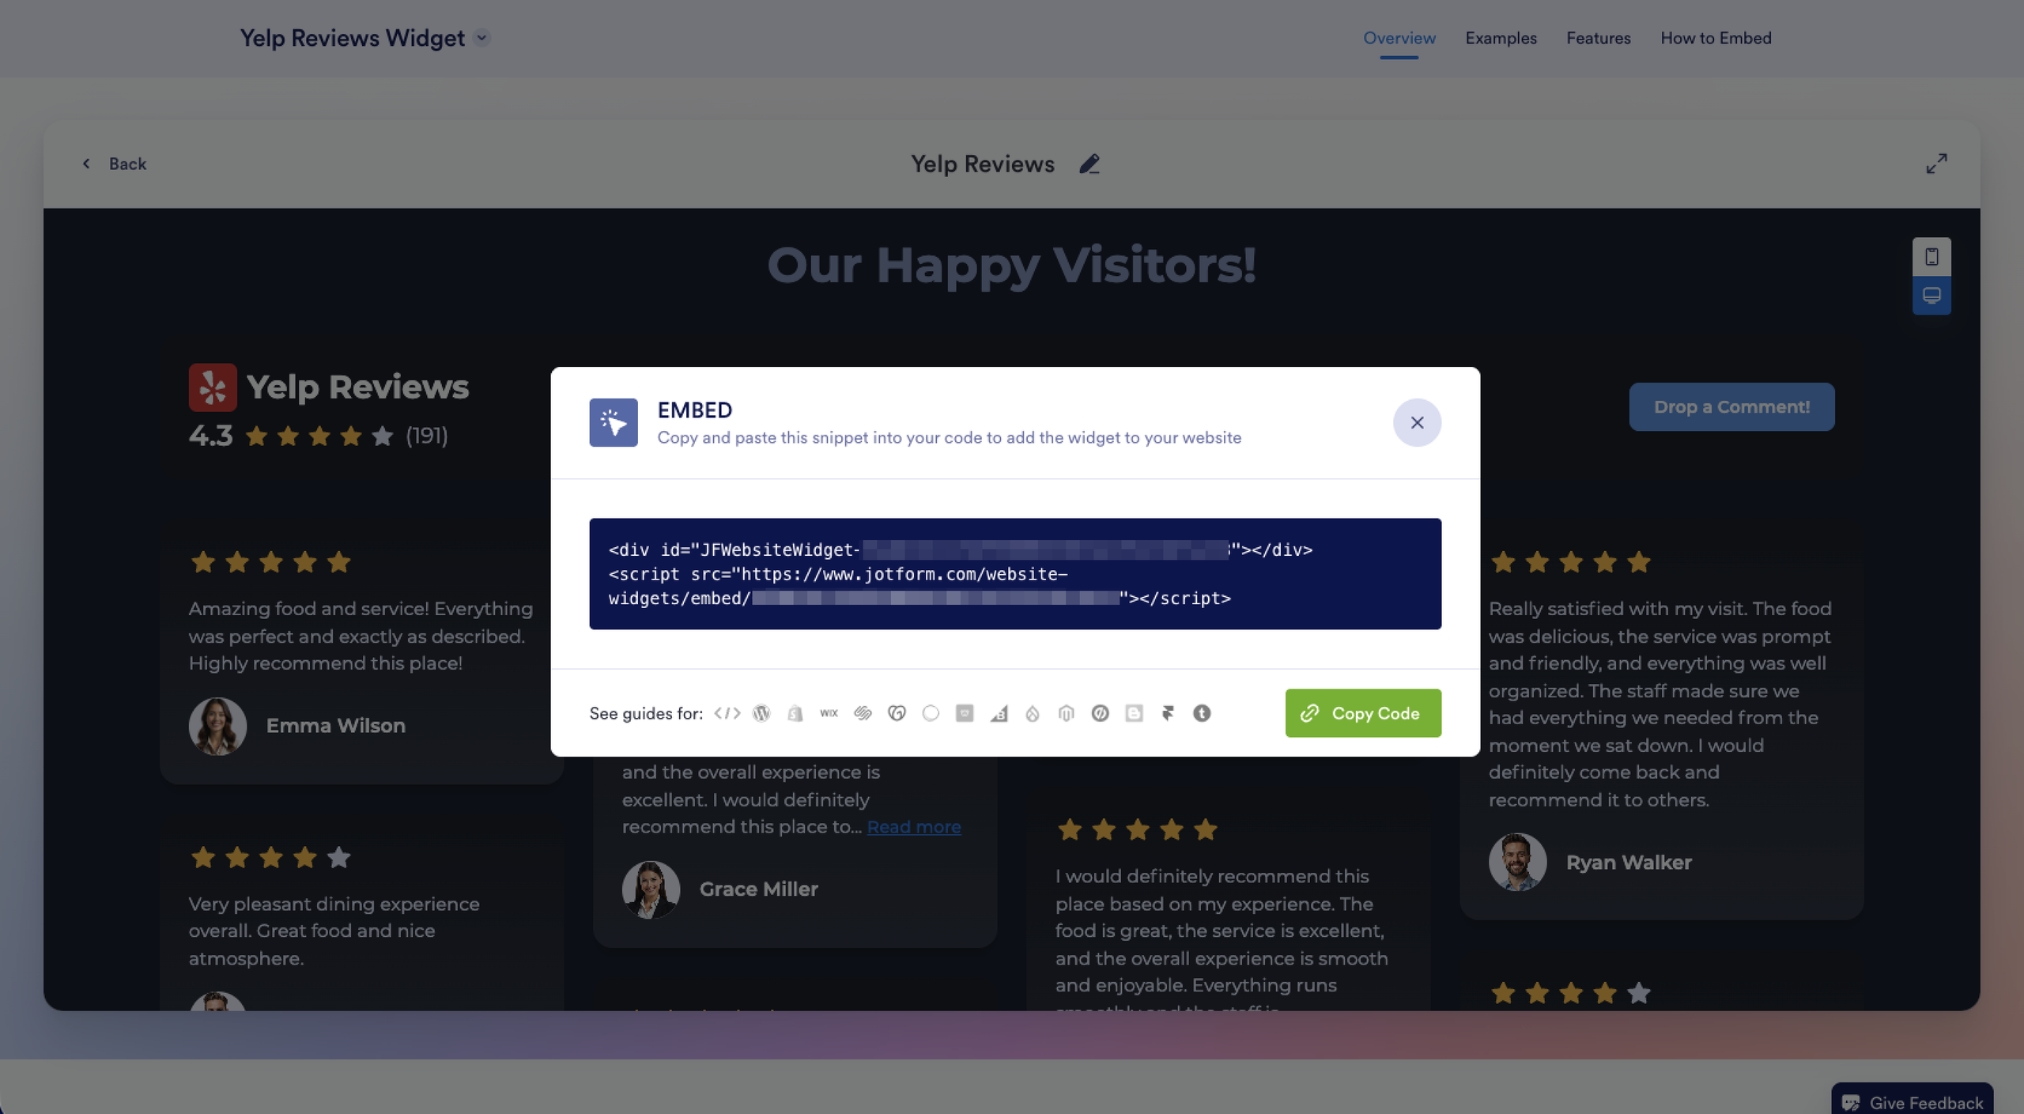Open the round striped icon before Blogger

point(1100,713)
